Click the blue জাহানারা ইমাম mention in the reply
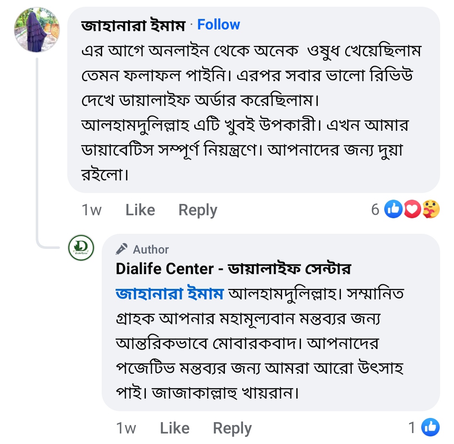Image resolution: width=454 pixels, height=444 pixels. click(x=169, y=294)
